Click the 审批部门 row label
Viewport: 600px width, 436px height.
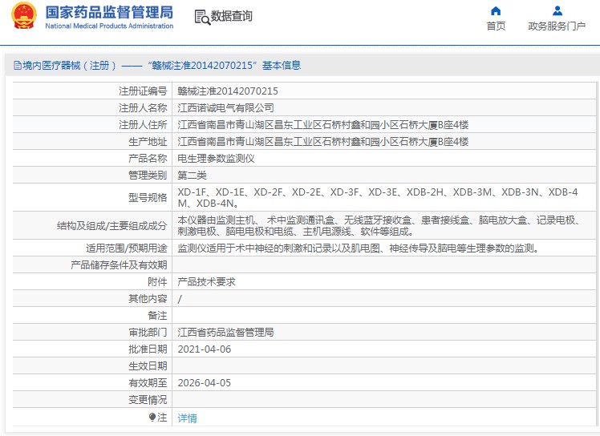tap(148, 333)
